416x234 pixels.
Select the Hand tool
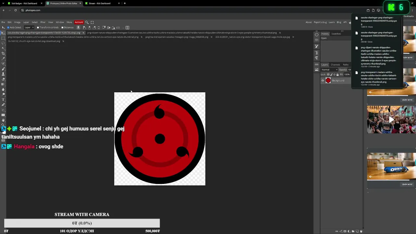point(3,120)
